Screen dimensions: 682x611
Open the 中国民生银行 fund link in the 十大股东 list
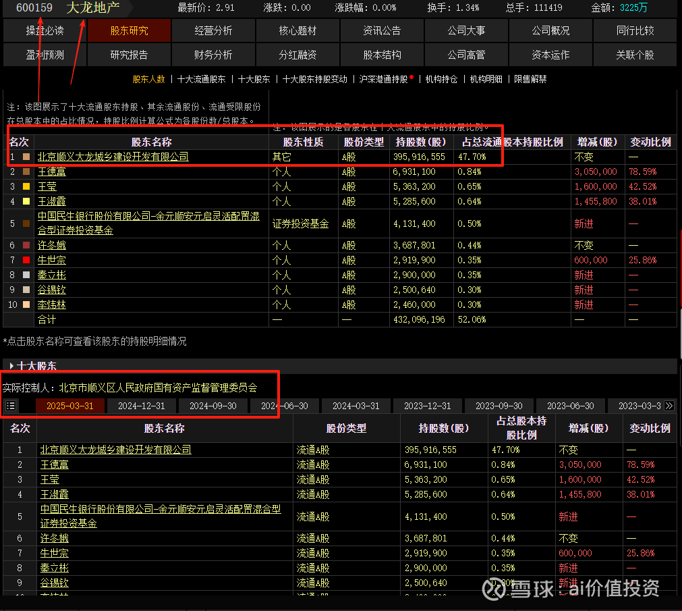[x=161, y=516]
